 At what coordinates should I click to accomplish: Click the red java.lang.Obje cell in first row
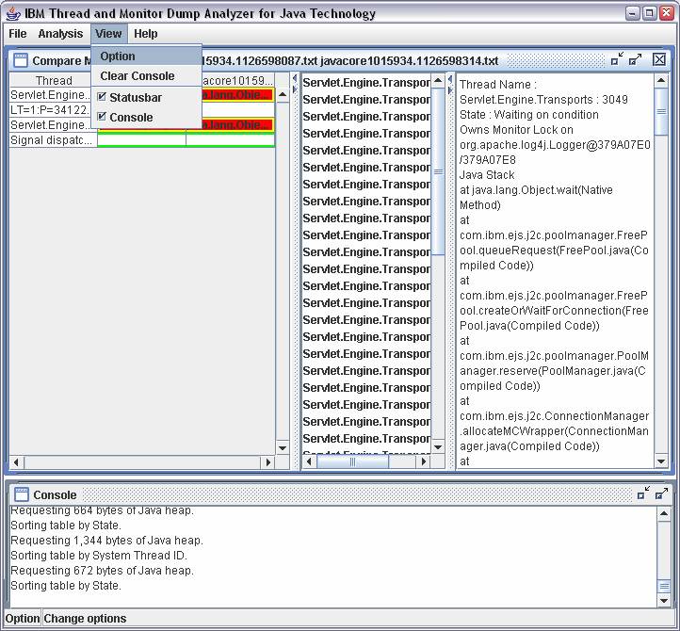[236, 95]
